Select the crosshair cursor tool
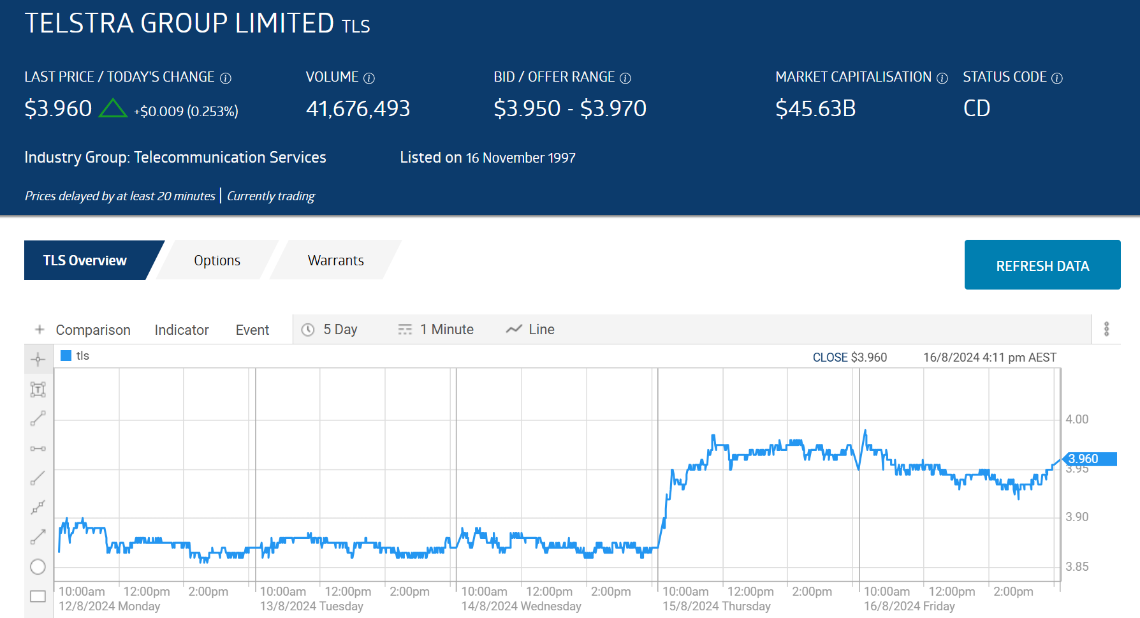This screenshot has height=618, width=1140. tap(38, 360)
